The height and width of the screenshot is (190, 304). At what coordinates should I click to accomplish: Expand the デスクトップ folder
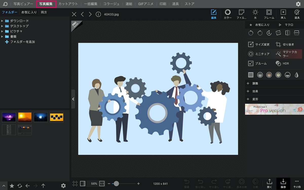tap(2, 26)
